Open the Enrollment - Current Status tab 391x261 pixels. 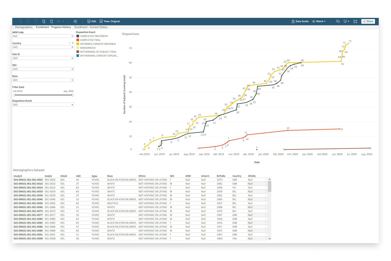click(91, 27)
